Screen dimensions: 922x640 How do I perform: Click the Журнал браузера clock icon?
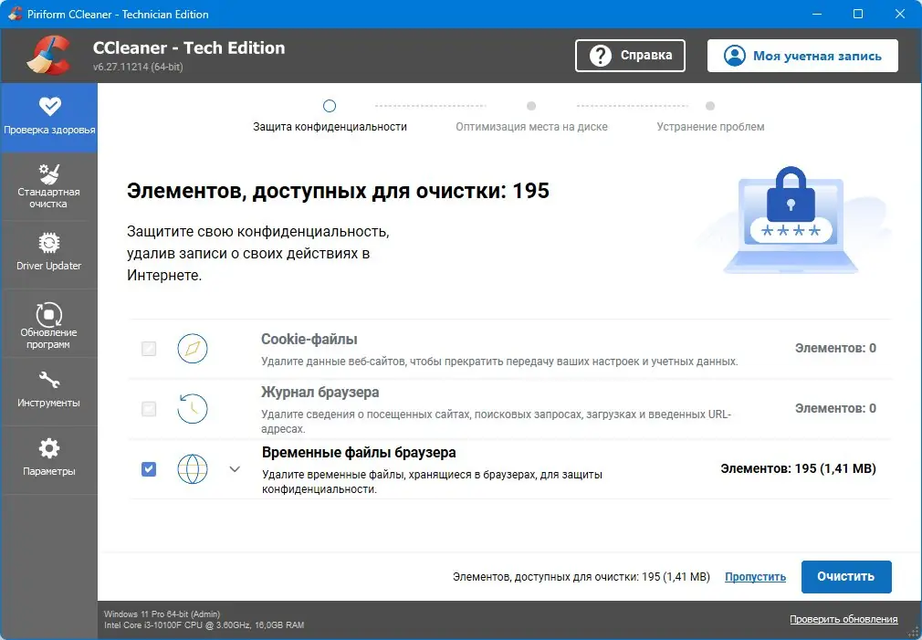[192, 408]
